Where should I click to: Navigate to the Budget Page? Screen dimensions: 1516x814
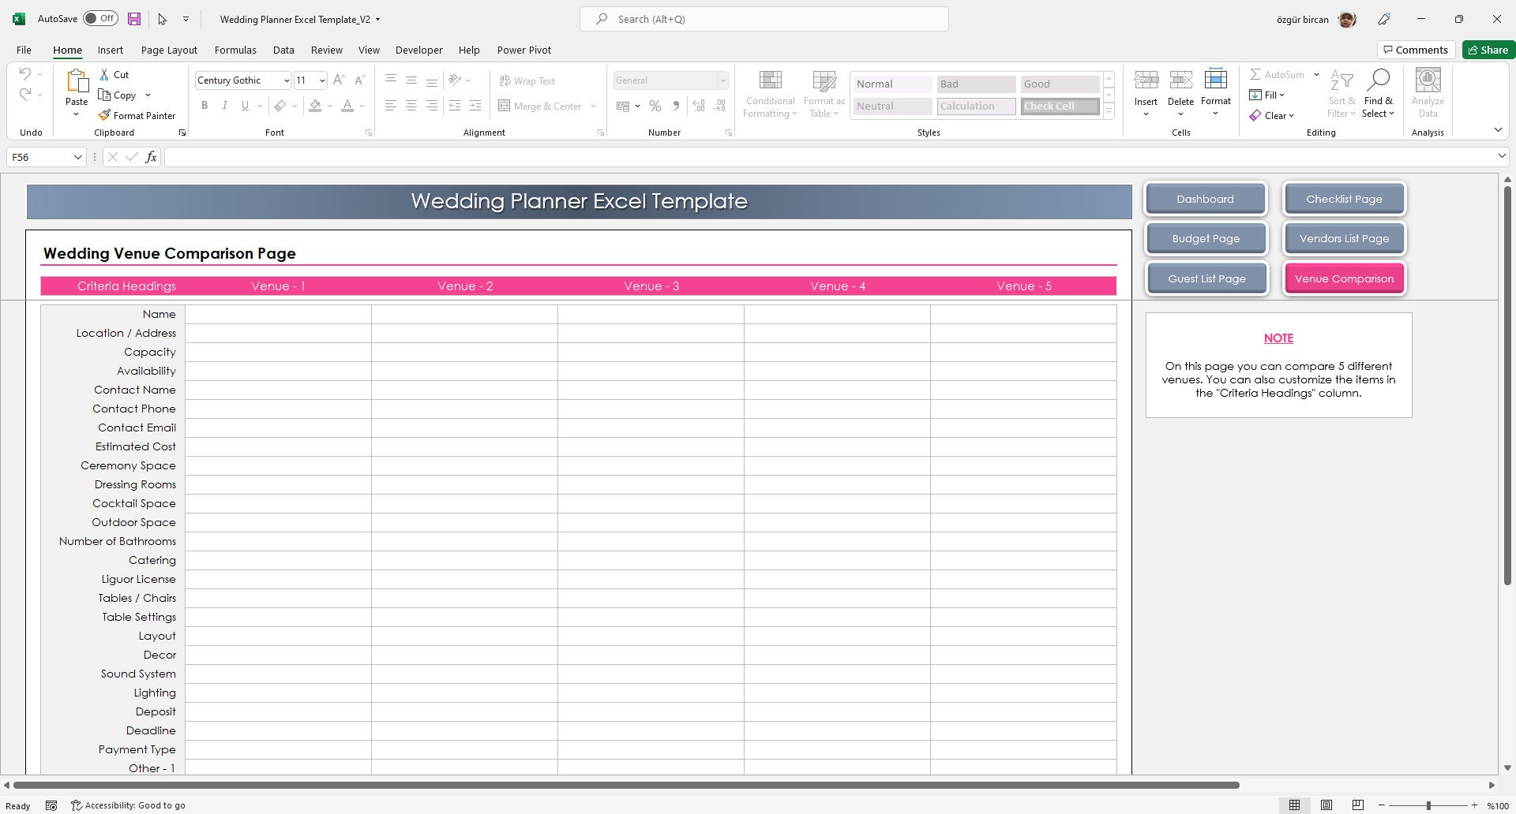pos(1206,238)
